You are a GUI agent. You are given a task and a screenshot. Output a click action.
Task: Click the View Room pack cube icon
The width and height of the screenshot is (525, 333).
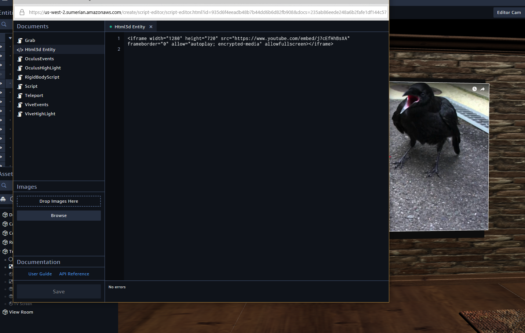(x=5, y=312)
